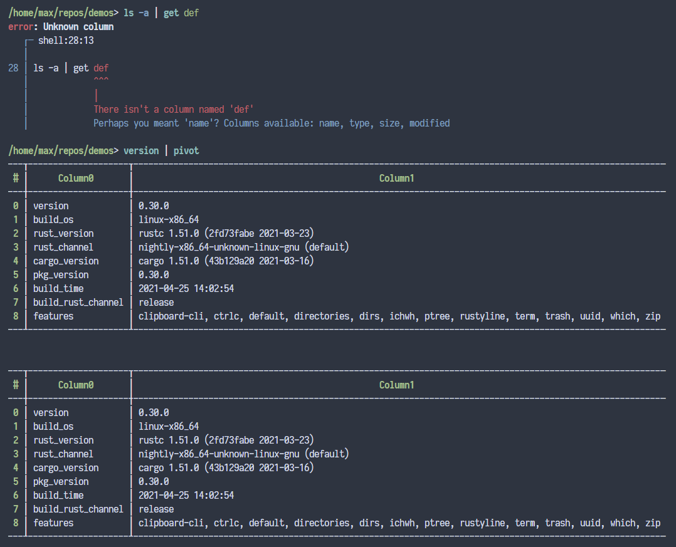Select the pkg_version value '0.30.0'
The image size is (676, 547).
(152, 274)
